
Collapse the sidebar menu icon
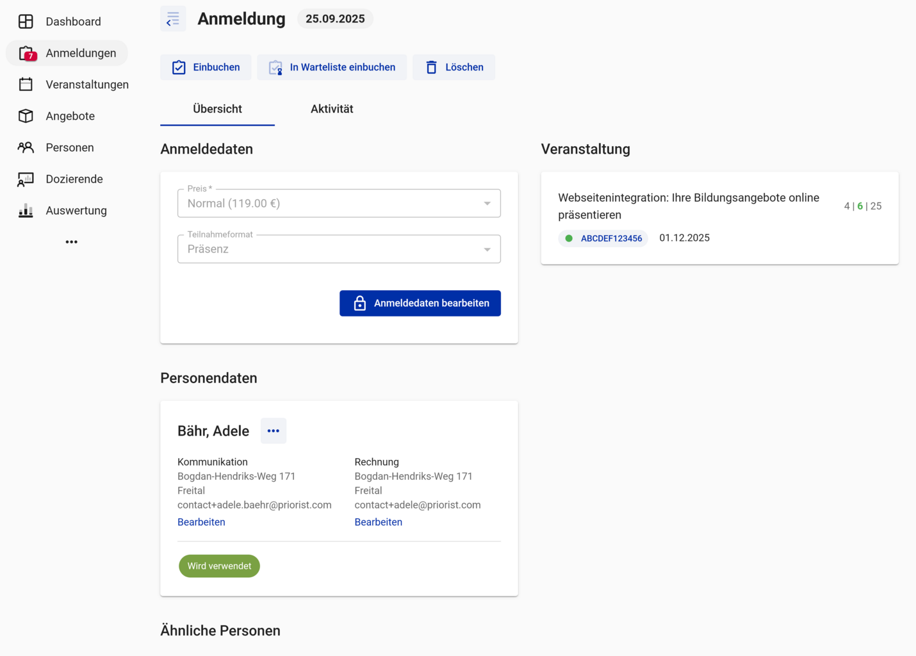click(173, 19)
